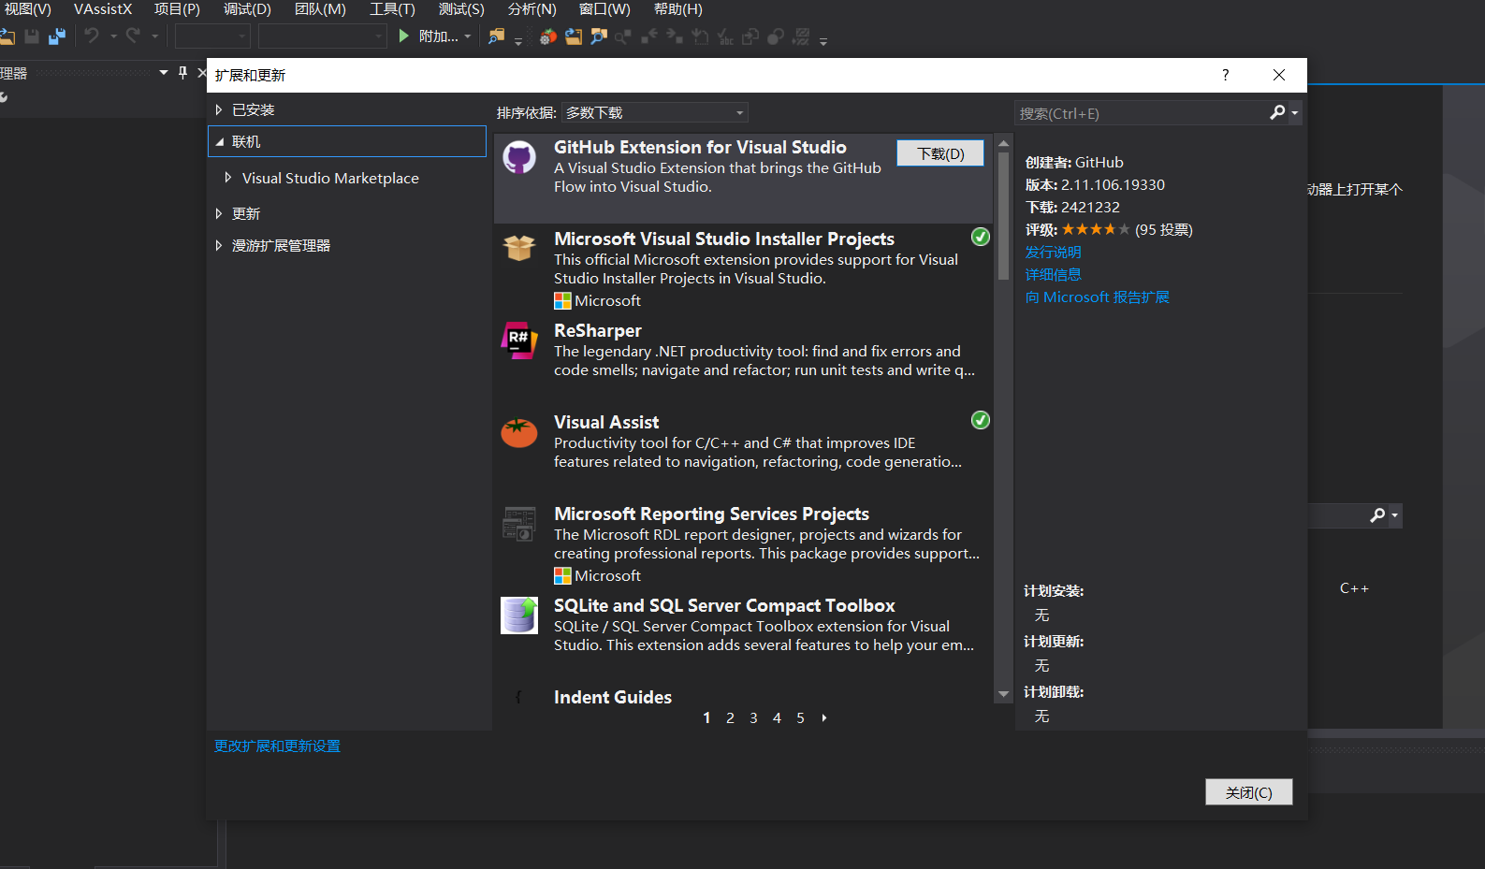Open the 附加 dropdown arrow
Image resolution: width=1485 pixels, height=869 pixels.
pyautogui.click(x=467, y=36)
